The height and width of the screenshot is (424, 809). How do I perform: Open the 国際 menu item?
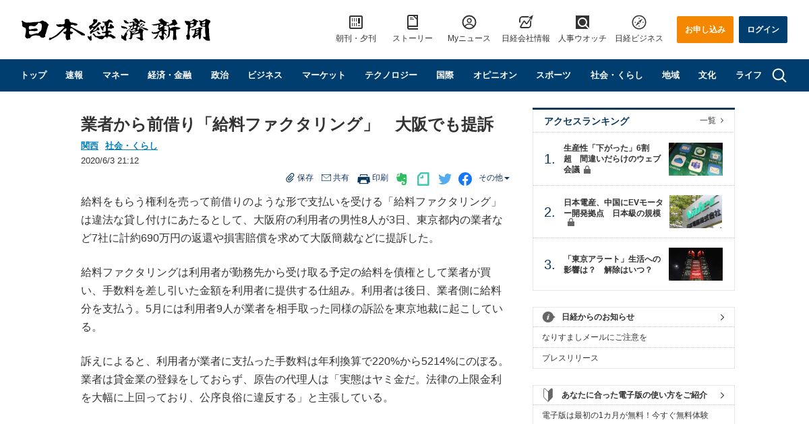445,75
